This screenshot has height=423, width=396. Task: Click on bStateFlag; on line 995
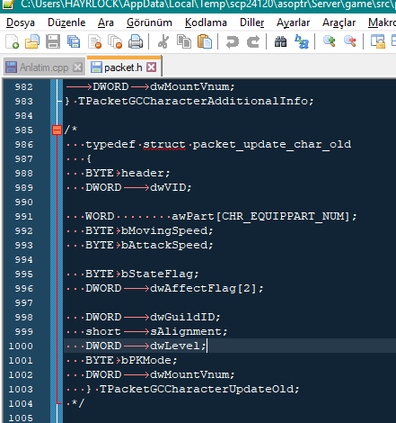160,274
